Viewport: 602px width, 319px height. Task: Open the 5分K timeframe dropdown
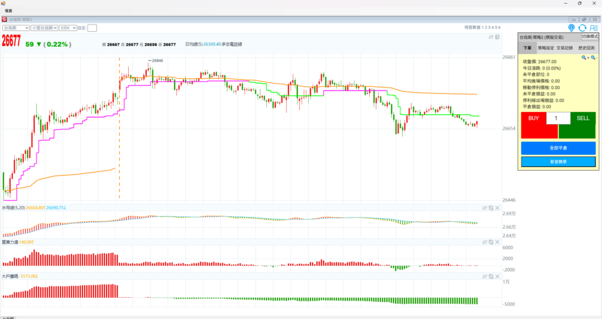68,28
